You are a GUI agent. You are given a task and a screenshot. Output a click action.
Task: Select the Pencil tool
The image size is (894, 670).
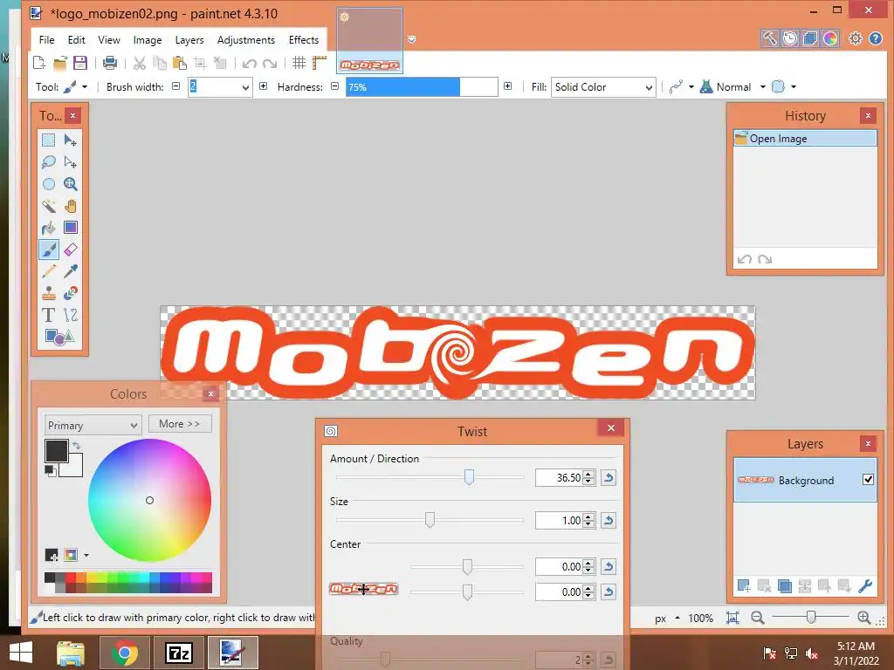[49, 271]
